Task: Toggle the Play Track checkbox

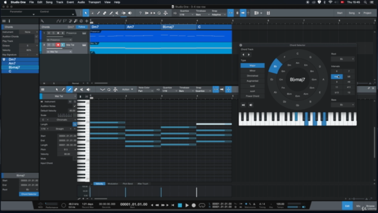Action: (x=37, y=41)
